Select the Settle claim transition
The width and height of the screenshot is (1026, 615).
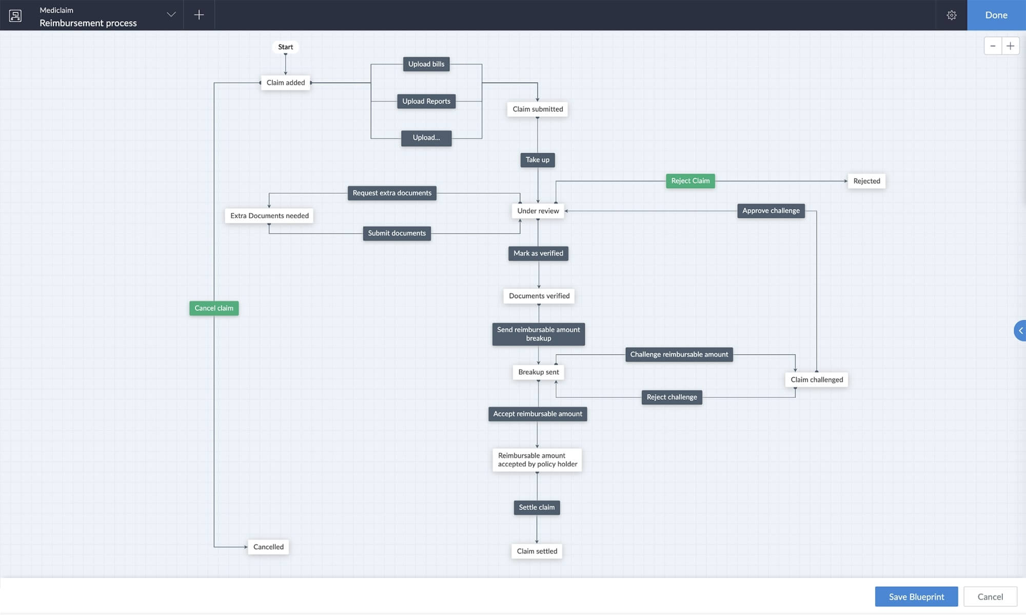coord(537,507)
